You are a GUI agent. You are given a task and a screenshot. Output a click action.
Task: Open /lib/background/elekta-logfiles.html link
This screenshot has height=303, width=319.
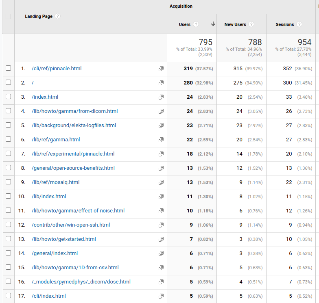coord(74,126)
